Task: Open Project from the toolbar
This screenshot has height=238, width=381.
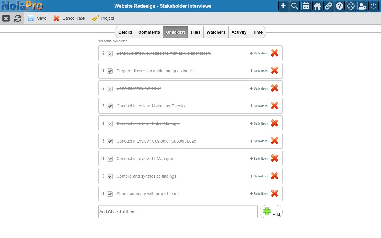Action: tap(103, 18)
